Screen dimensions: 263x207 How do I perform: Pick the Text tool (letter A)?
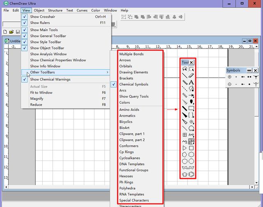tap(191, 83)
